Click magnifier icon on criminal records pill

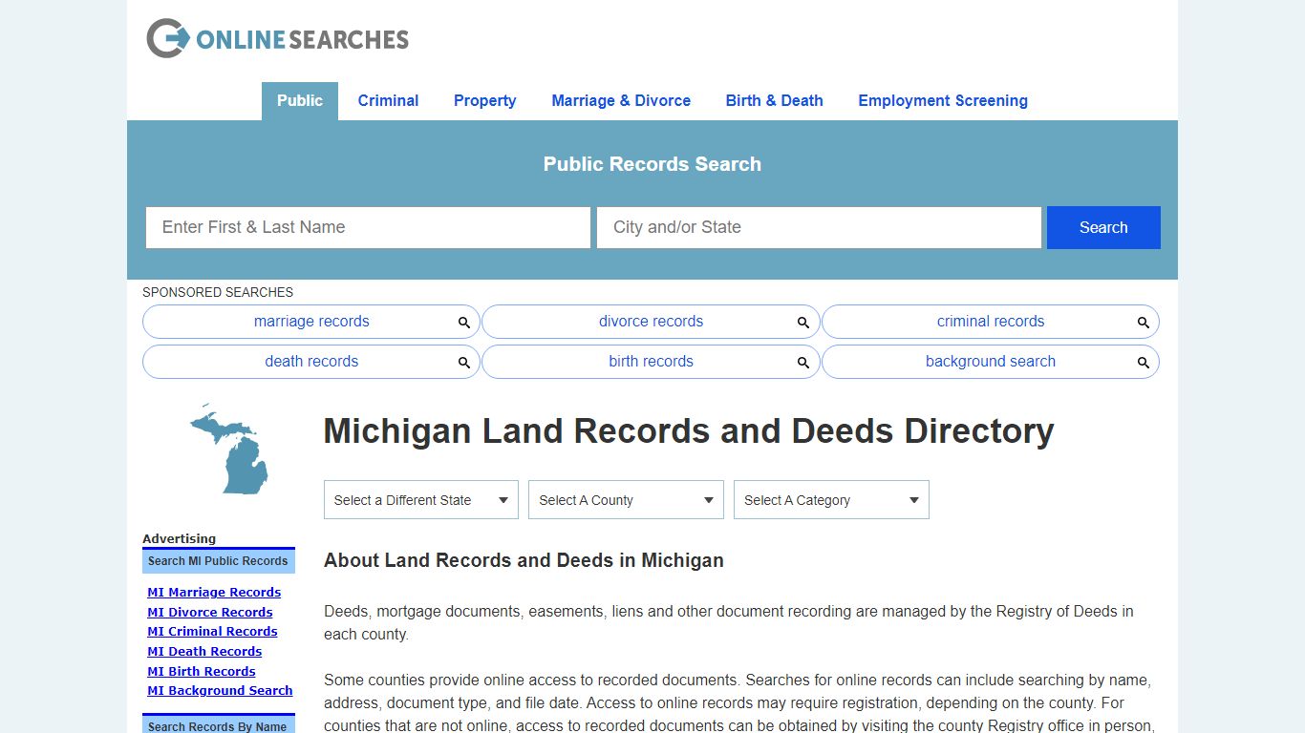1143,323
